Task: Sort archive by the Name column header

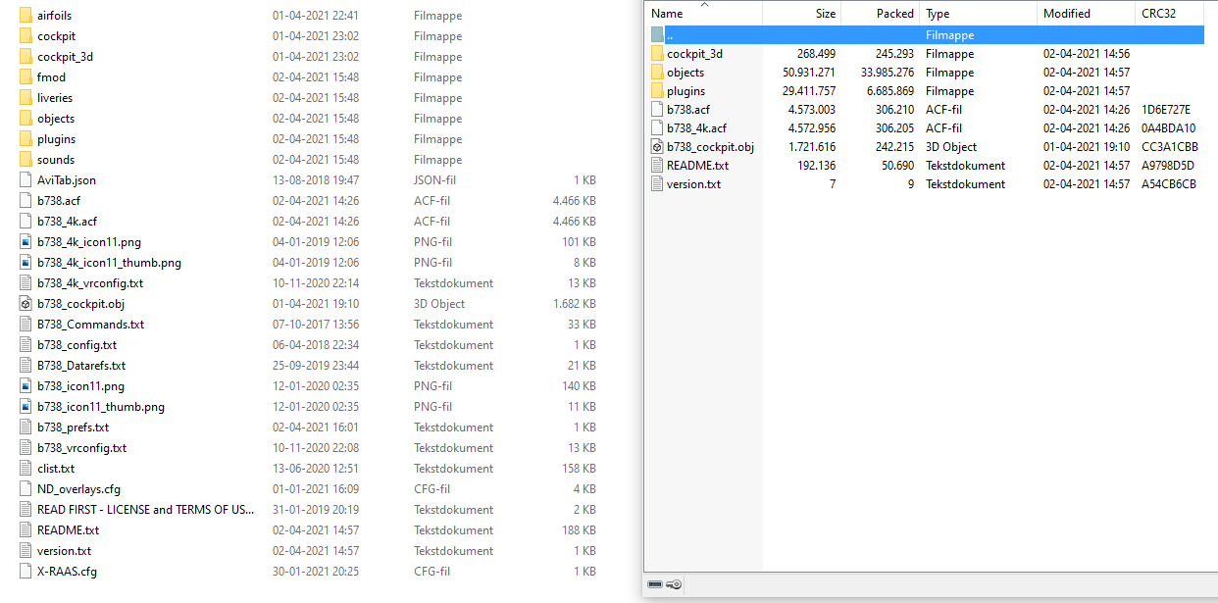Action: tap(704, 14)
